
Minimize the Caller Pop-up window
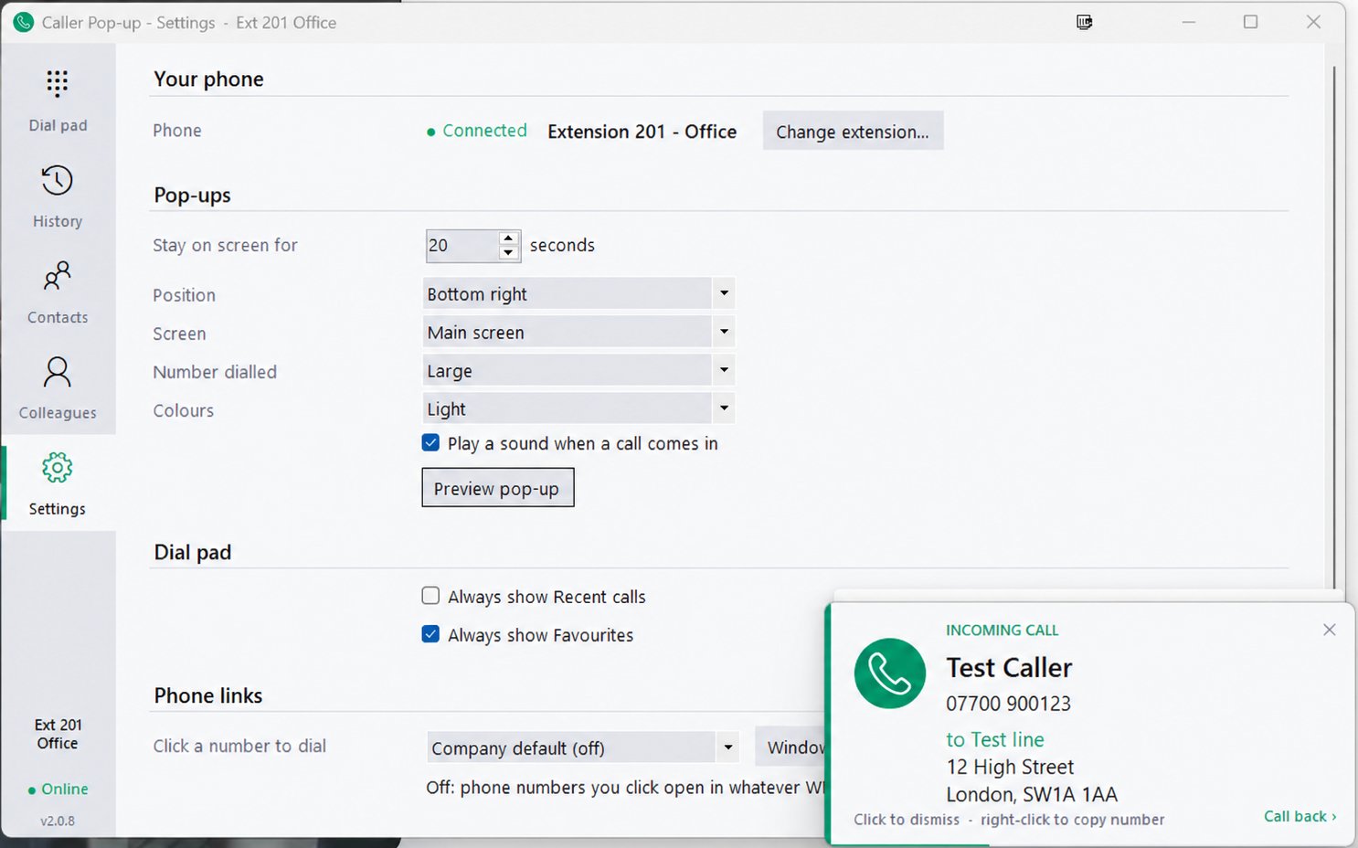point(1189,22)
